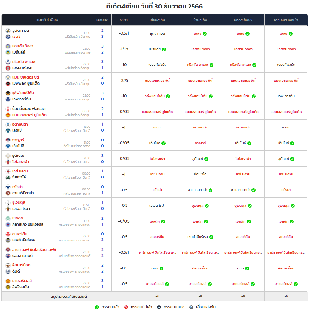
Task: Select the แอสตัน วิลล่า team logo
Action: 8,46
